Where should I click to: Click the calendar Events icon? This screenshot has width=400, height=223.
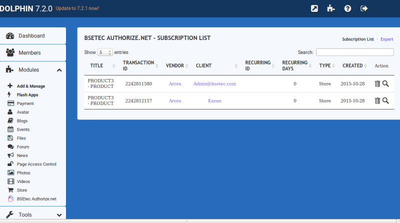10,129
